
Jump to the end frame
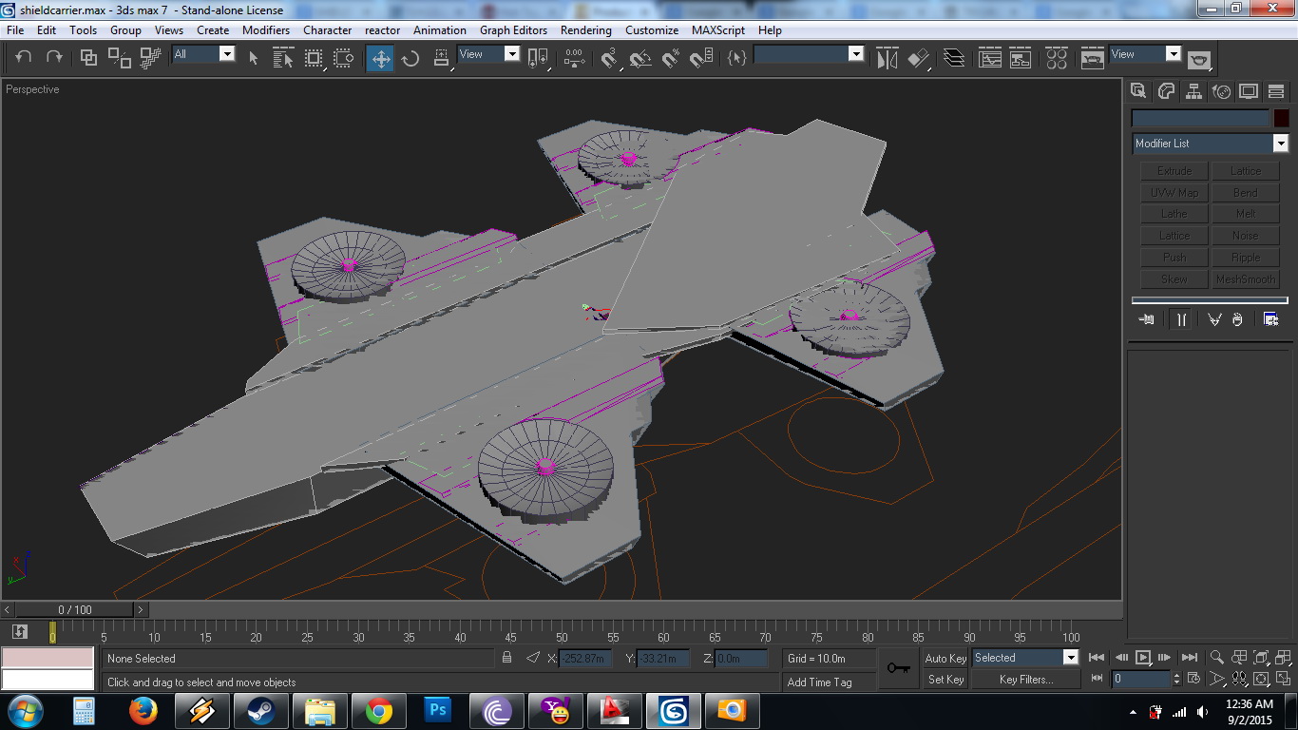[x=1189, y=658]
